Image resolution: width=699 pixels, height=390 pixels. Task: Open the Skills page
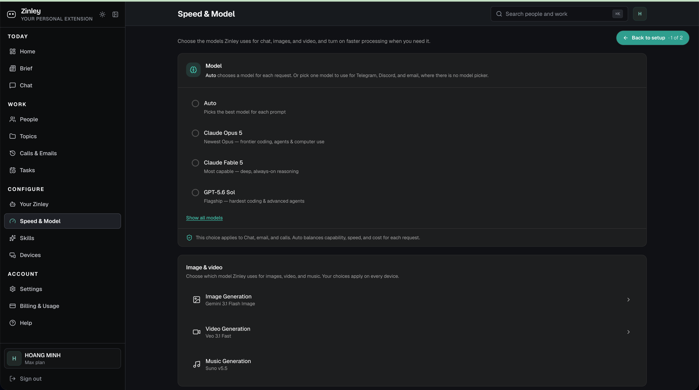point(63,238)
